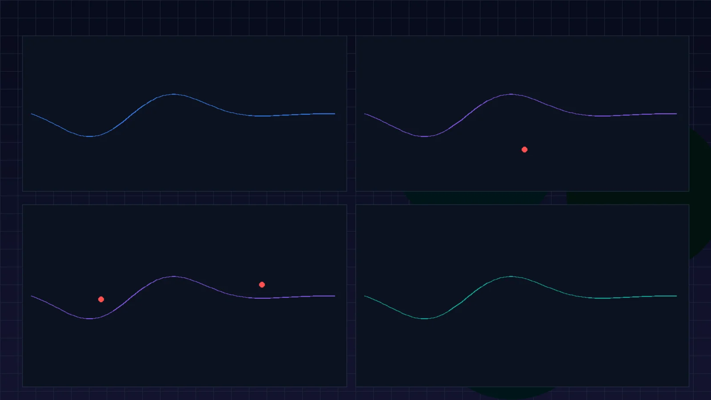Select the red dot near the trough of the bottom-left curve
711x400 pixels.
coord(101,299)
